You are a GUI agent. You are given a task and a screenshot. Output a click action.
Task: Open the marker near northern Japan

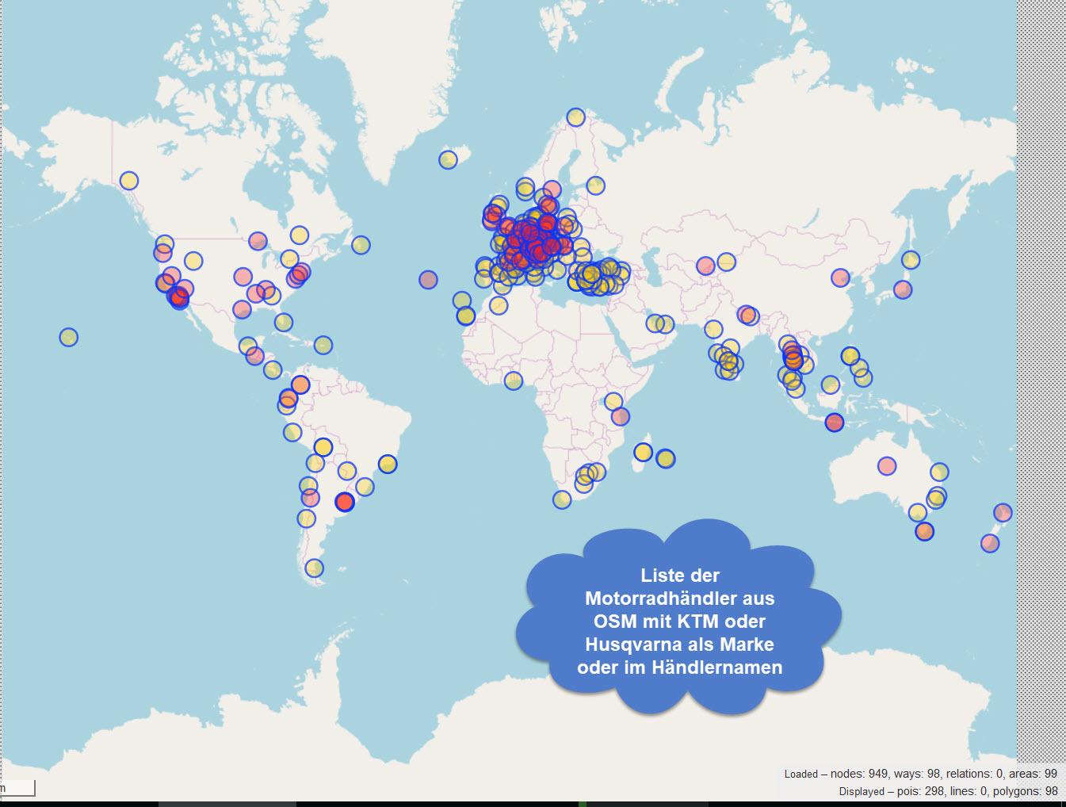coord(910,259)
